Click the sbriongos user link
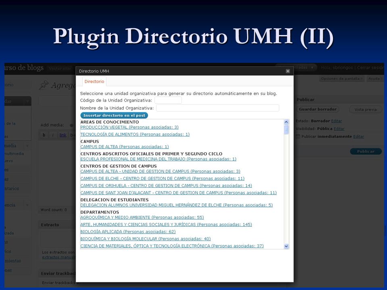387x290 pixels. pyautogui.click(x=343, y=68)
